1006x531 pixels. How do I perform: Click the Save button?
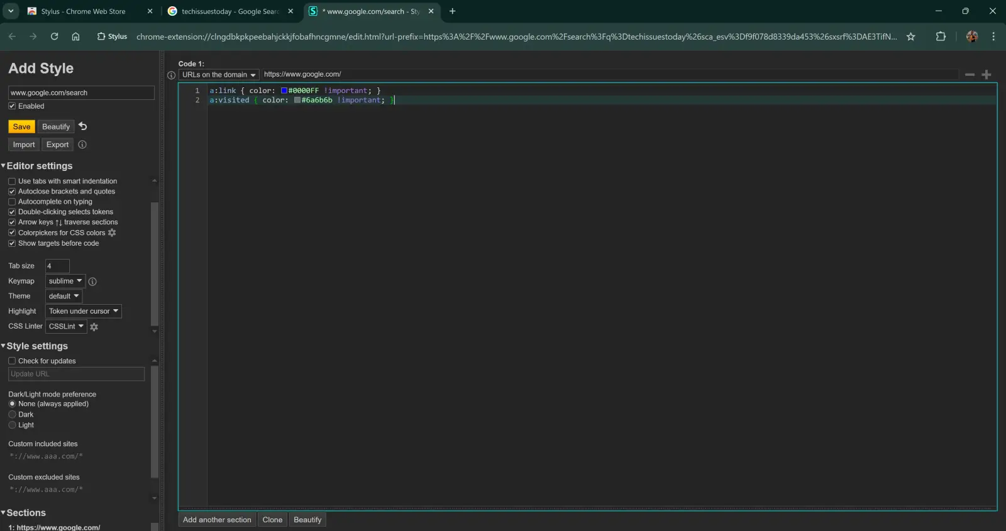(21, 127)
